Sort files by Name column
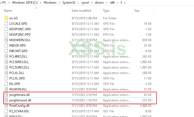194x117 pixels. [8, 11]
